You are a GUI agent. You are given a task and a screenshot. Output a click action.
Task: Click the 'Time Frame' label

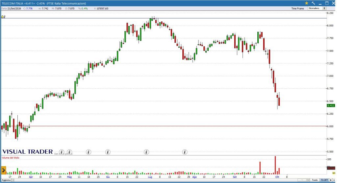pos(298,9)
